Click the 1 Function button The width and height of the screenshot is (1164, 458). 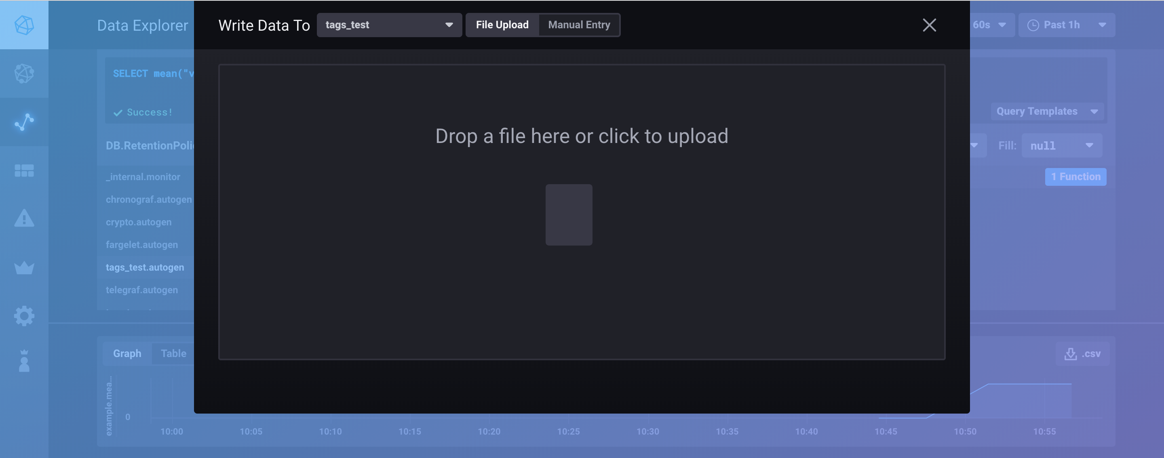click(x=1076, y=176)
